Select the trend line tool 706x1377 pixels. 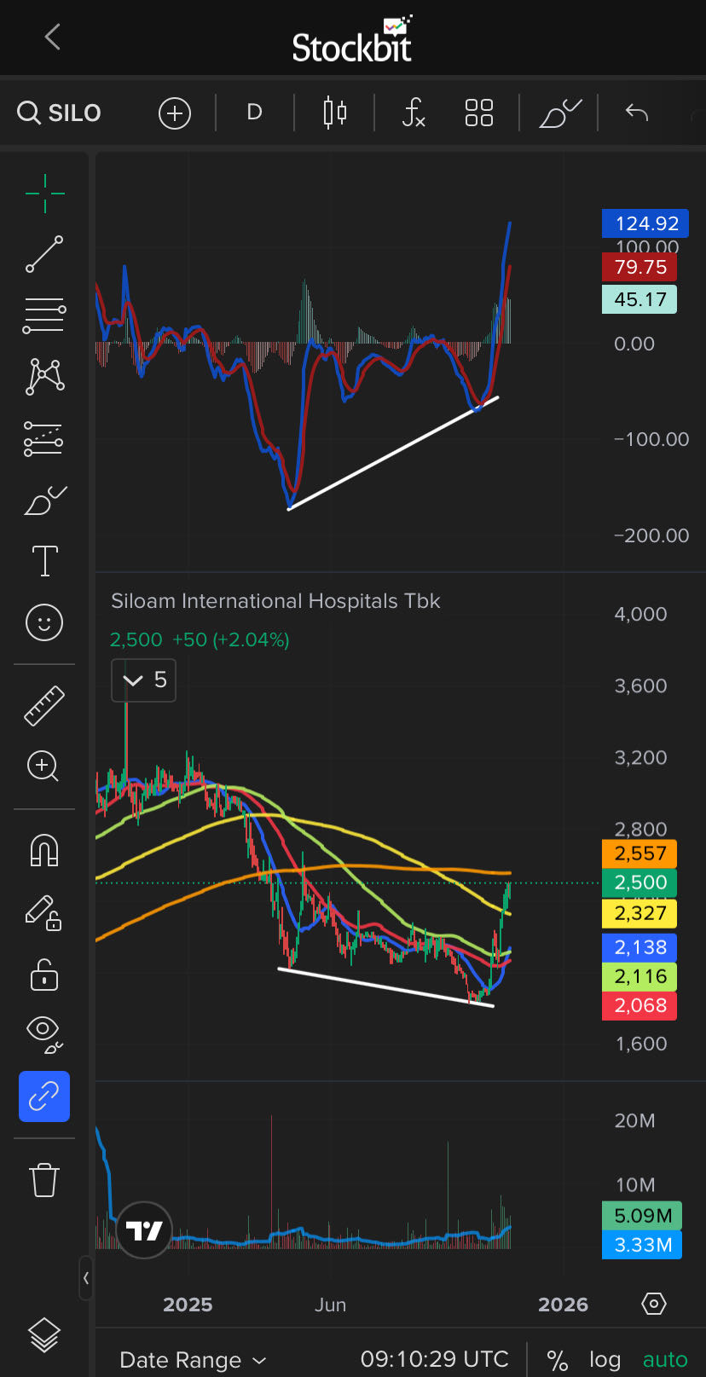point(44,254)
